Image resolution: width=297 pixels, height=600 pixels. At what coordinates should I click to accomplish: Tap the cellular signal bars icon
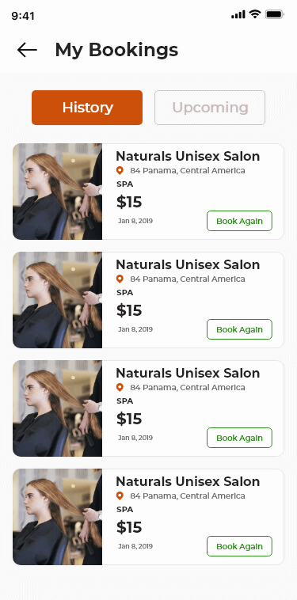pyautogui.click(x=238, y=14)
